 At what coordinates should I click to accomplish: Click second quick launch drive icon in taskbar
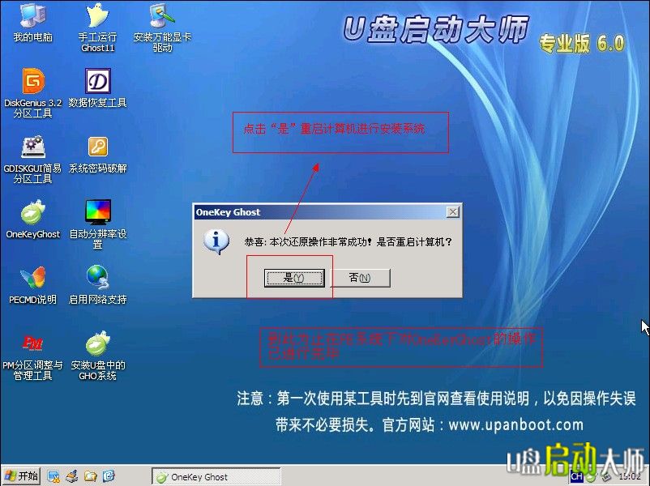tap(71, 476)
